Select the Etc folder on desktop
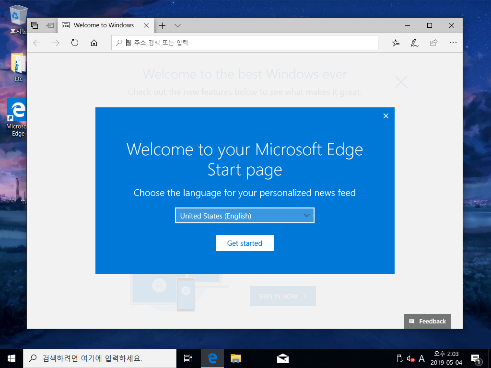Image resolution: width=491 pixels, height=368 pixels. click(x=18, y=68)
